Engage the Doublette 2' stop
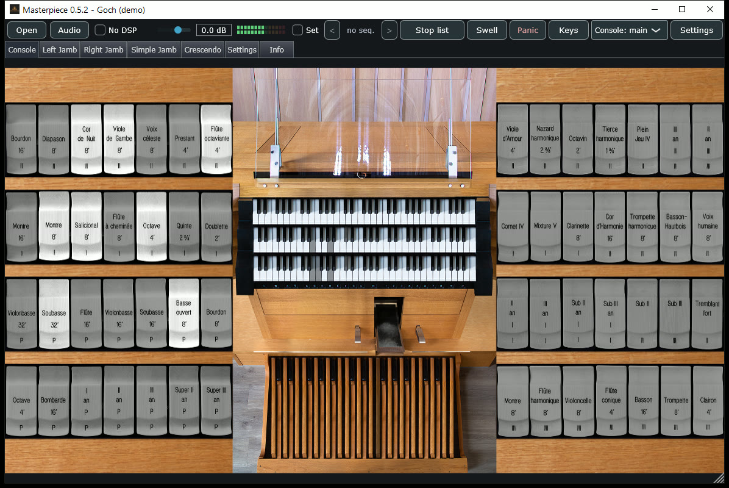This screenshot has height=488, width=729. click(x=216, y=226)
